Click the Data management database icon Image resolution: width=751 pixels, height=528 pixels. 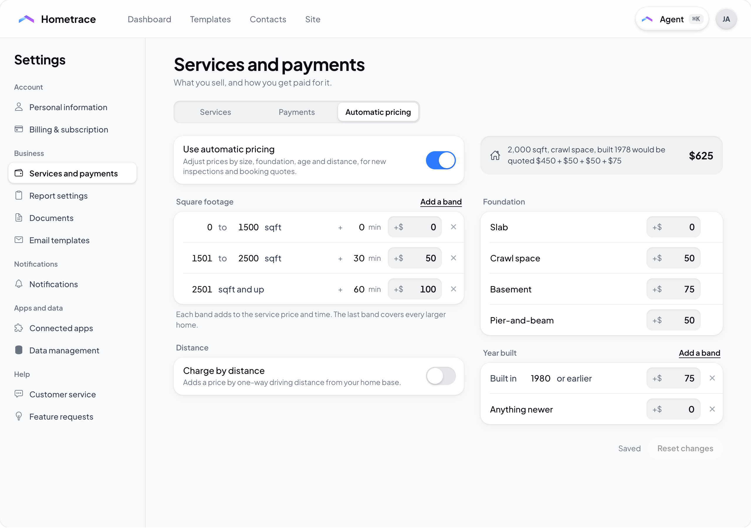pos(19,350)
